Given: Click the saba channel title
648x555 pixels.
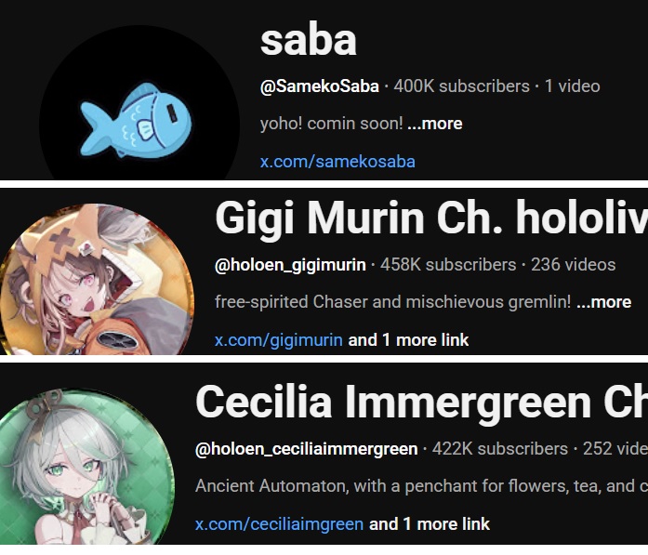Looking at the screenshot, I should click(x=309, y=40).
